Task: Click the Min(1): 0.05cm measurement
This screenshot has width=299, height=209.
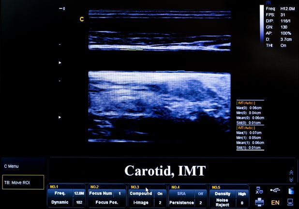Action: coord(249,138)
